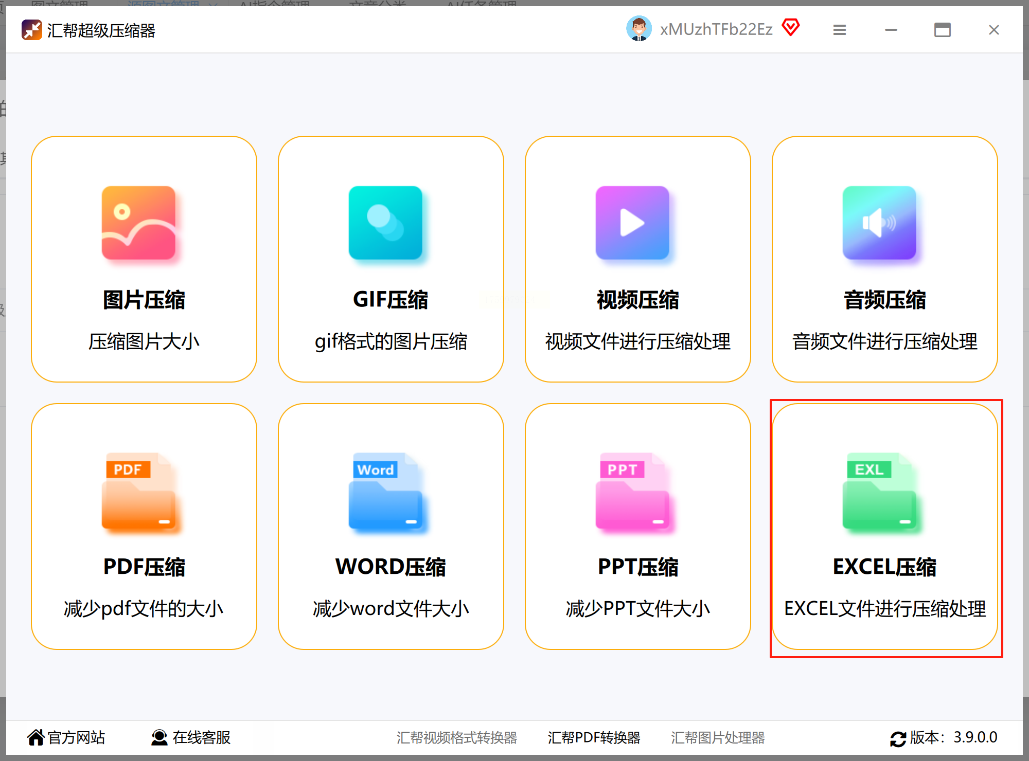Click the 减少PPT文件大小 description text
Screen dimensions: 1029x761
637,609
